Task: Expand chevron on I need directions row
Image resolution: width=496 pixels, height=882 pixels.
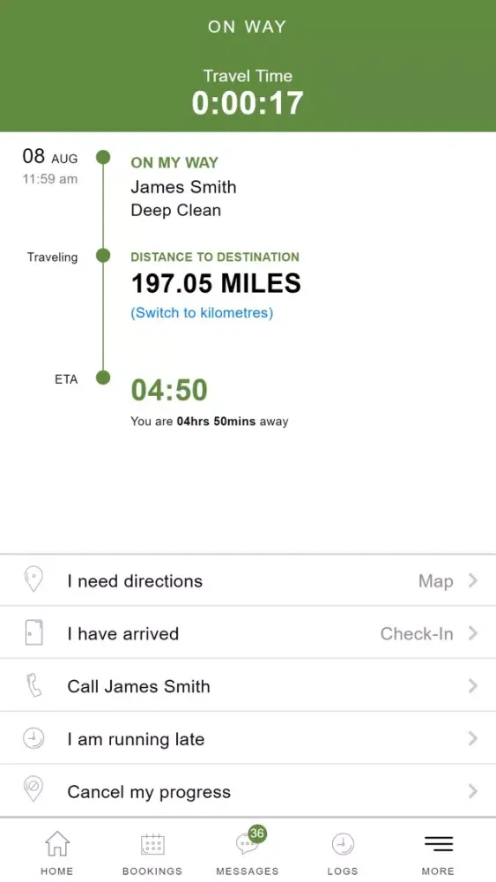Action: click(x=473, y=580)
